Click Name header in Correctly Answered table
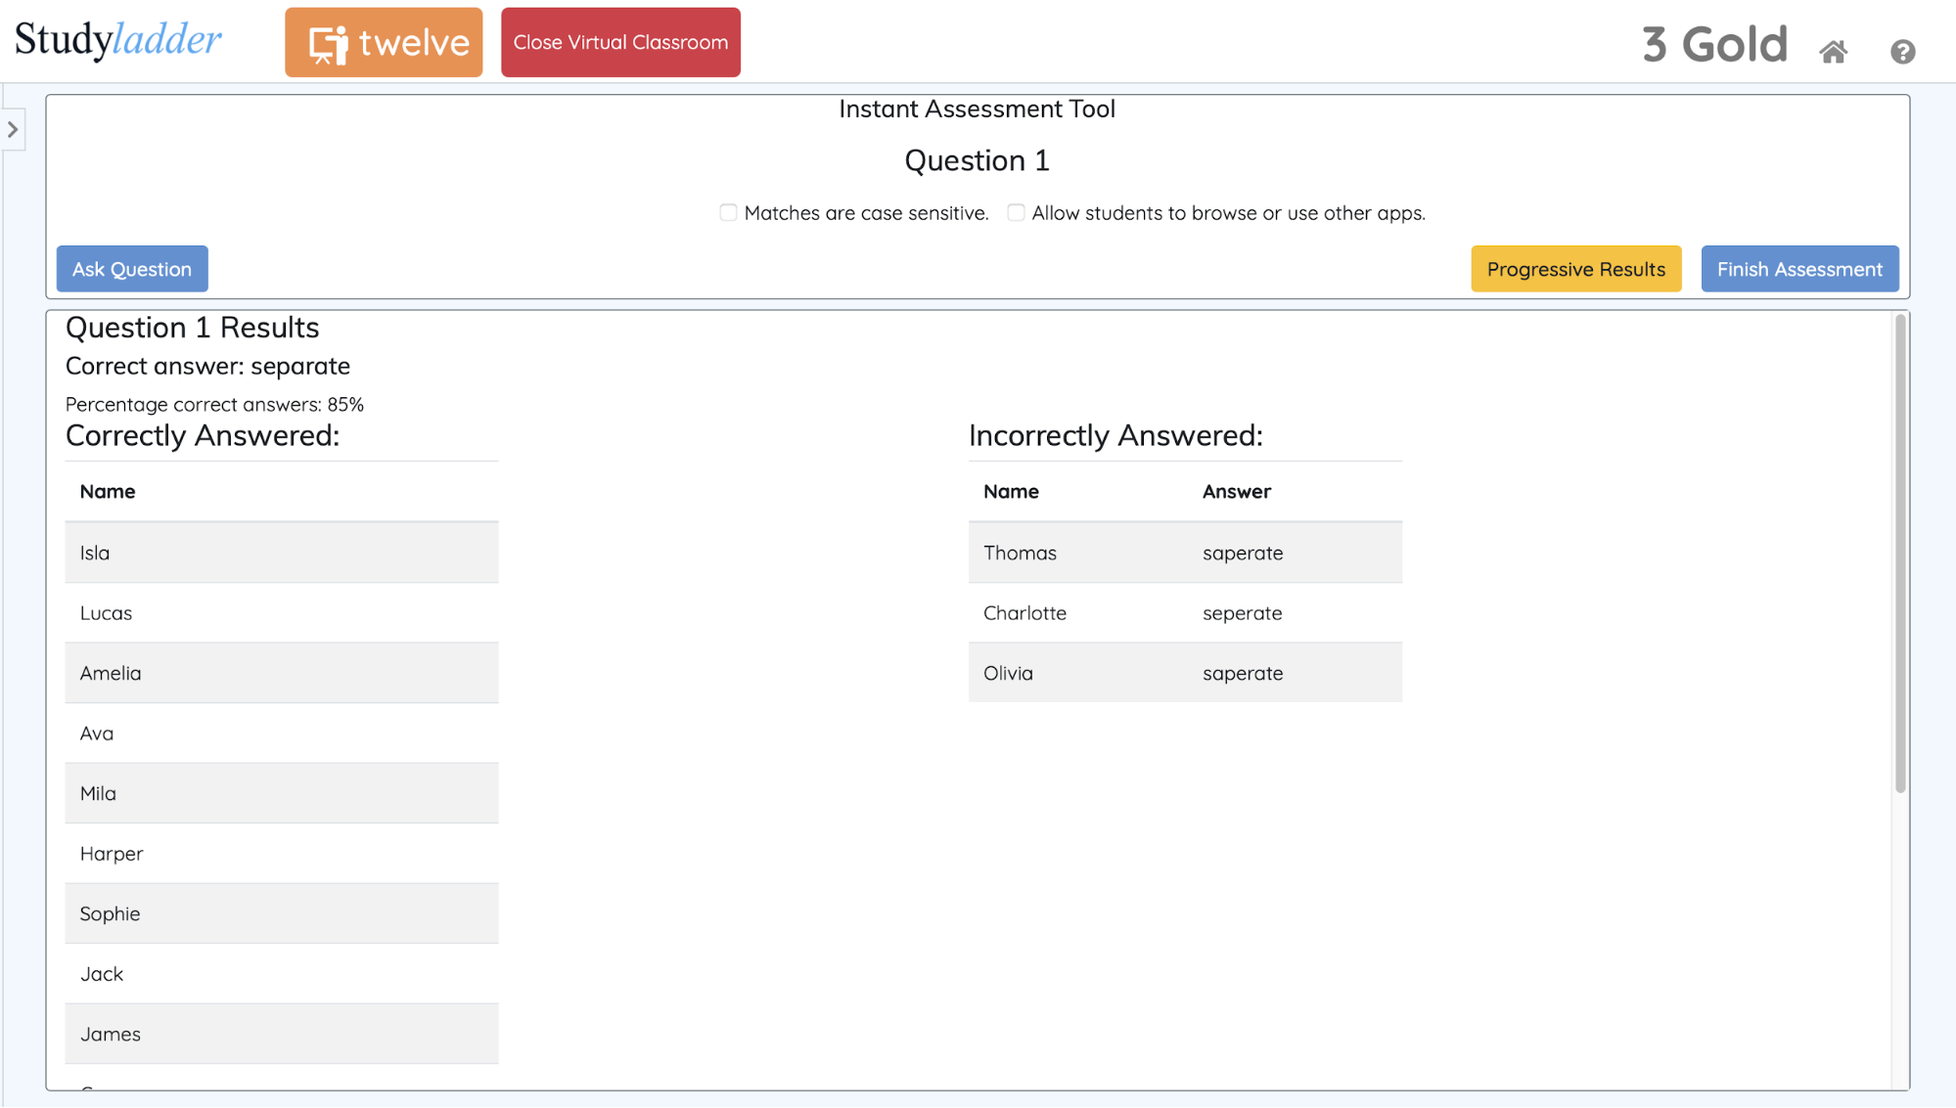Viewport: 1956px width, 1108px height. (x=108, y=491)
